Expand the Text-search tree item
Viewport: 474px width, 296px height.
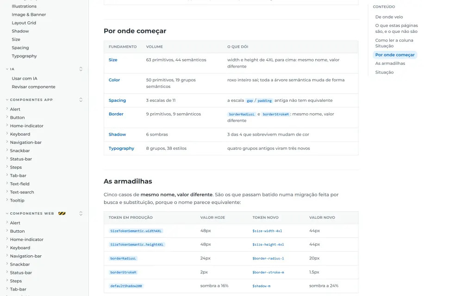click(x=7, y=191)
